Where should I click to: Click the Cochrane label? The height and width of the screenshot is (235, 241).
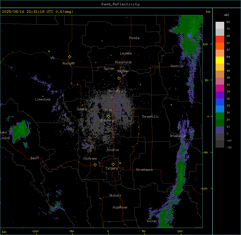tap(90, 159)
